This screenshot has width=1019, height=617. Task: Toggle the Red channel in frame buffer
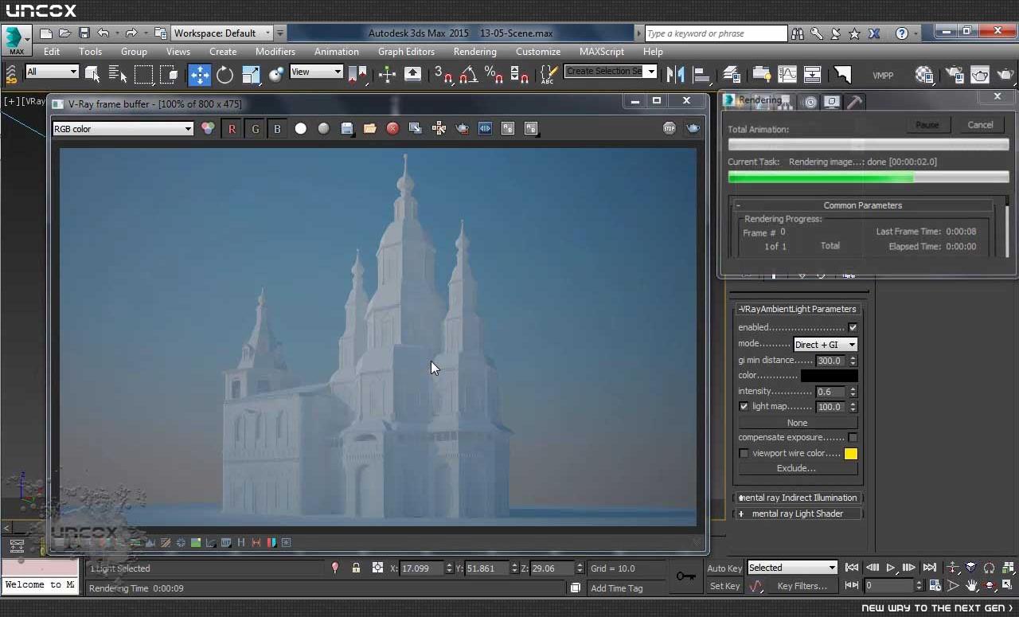(232, 128)
